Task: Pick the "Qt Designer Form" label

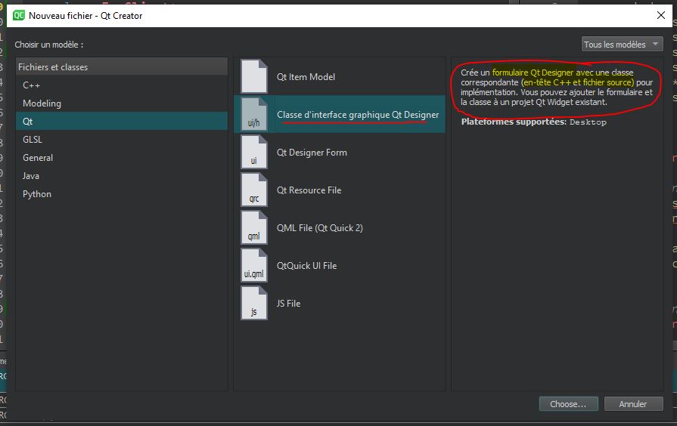Action: click(312, 153)
